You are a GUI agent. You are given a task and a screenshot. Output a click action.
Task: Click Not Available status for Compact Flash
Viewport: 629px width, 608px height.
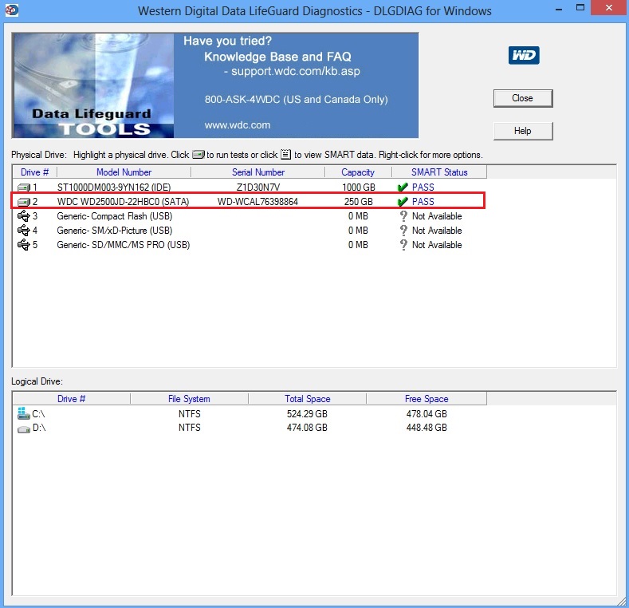pos(437,216)
